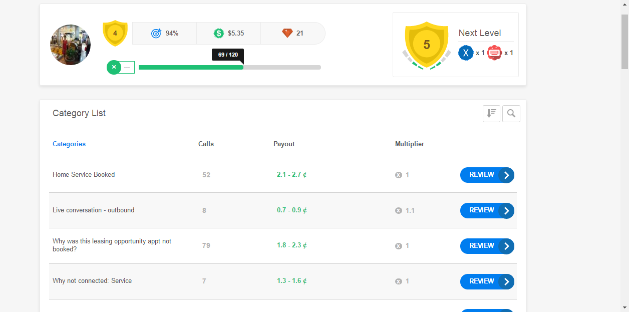Click the red keyboard reward icon
Screen dimensions: 629x312
point(494,53)
